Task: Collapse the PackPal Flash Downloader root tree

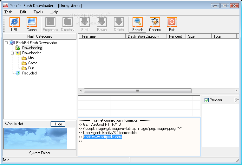Action: [6, 43]
